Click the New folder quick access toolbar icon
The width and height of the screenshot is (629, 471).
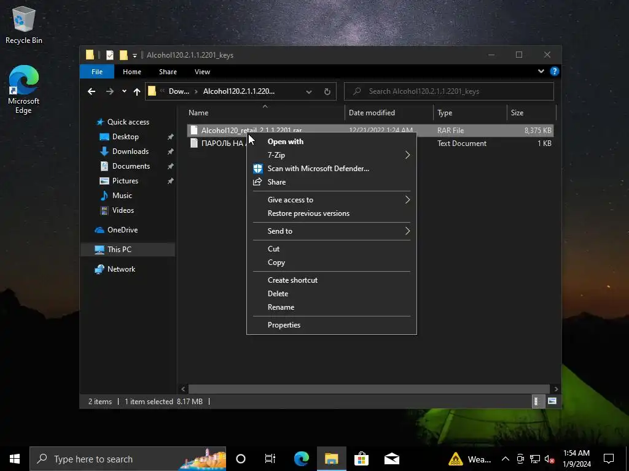(x=123, y=55)
